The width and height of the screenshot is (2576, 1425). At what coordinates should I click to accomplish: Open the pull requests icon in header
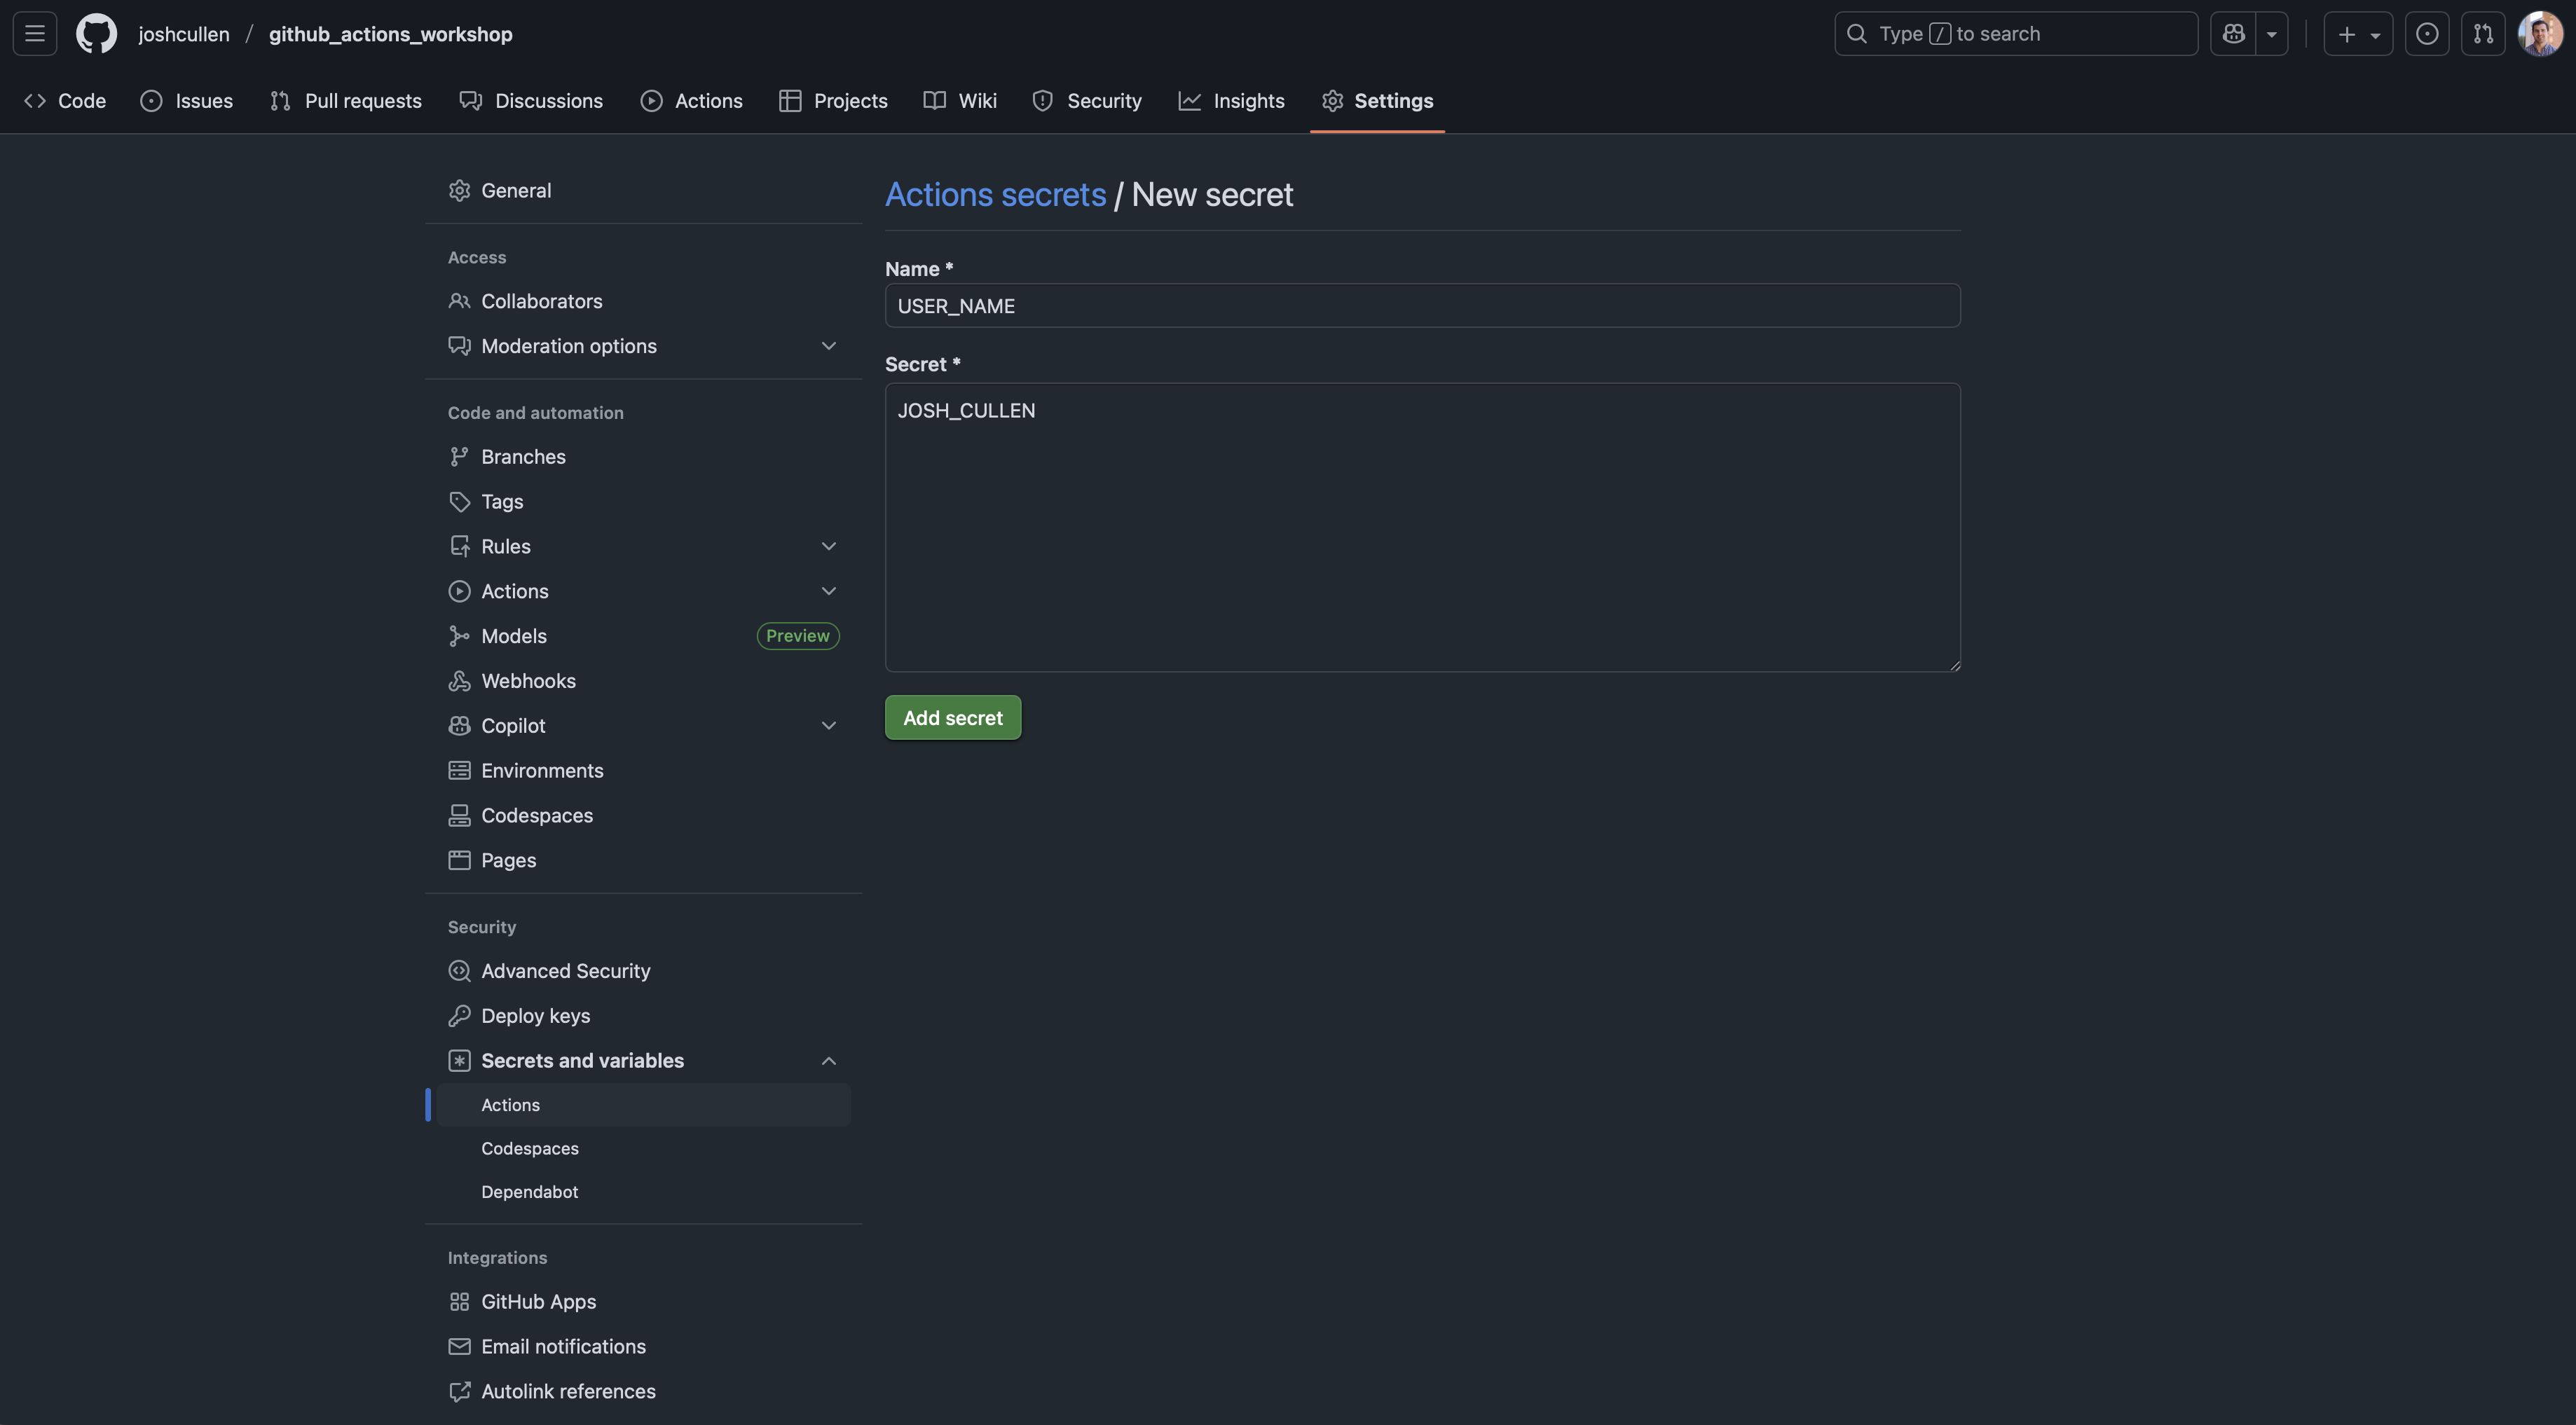(2483, 34)
